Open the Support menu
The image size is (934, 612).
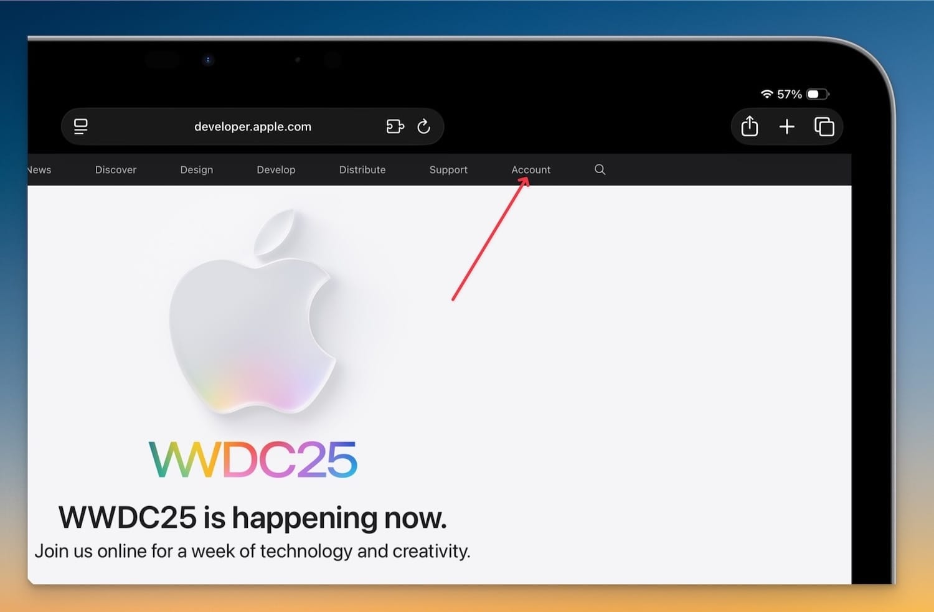[448, 169]
